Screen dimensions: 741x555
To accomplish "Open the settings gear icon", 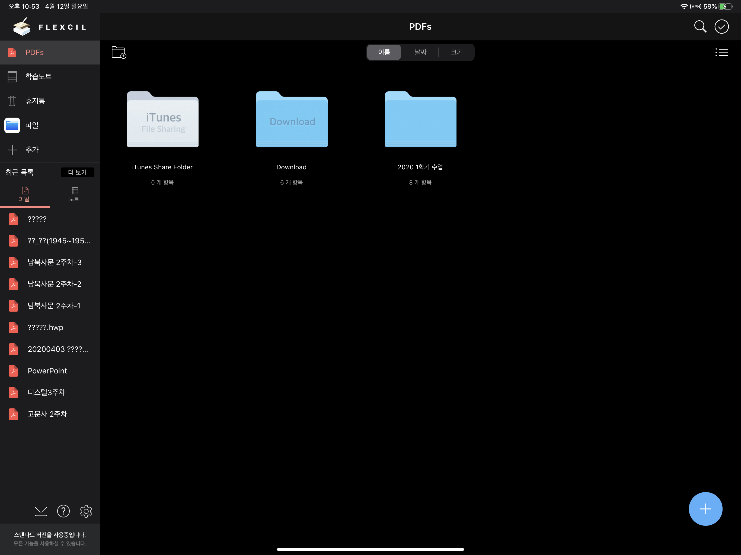I will coord(86,511).
